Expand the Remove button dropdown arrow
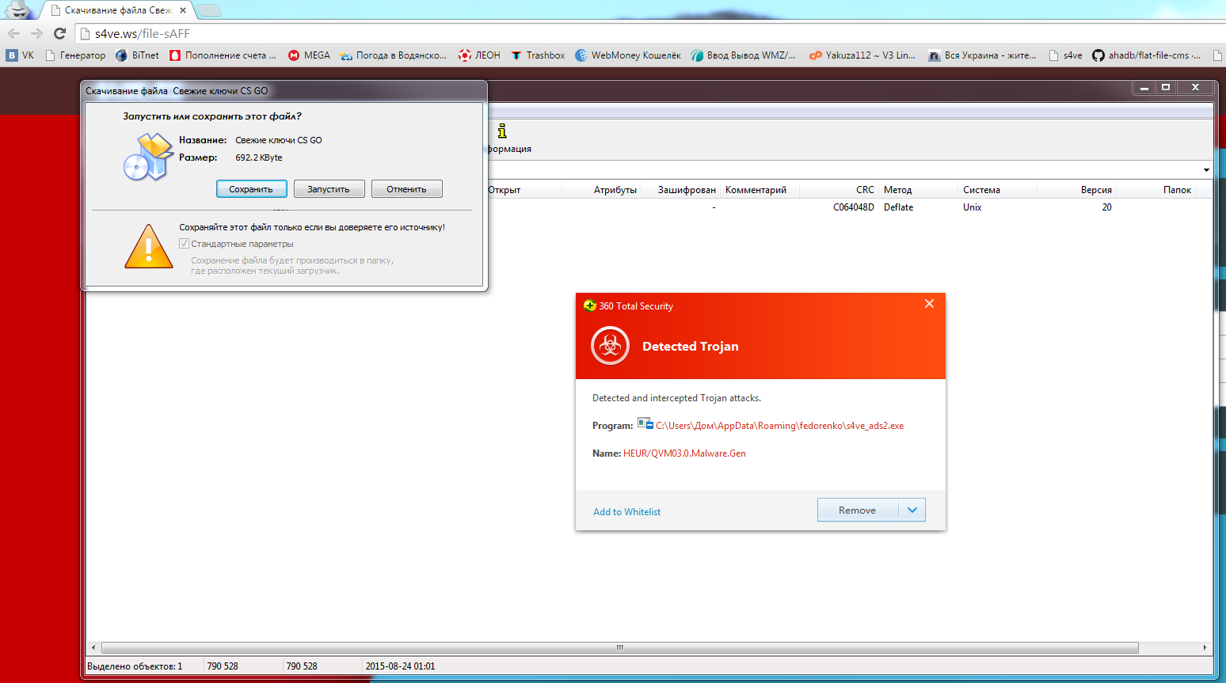This screenshot has height=683, width=1226. tap(912, 510)
